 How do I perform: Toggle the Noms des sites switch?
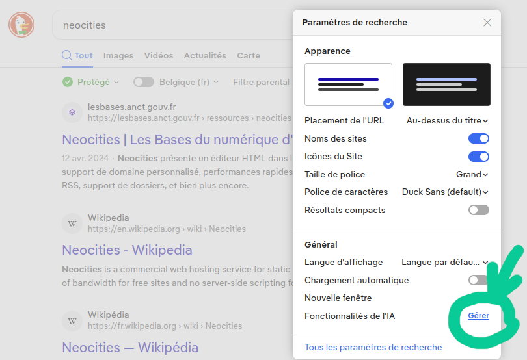(478, 138)
